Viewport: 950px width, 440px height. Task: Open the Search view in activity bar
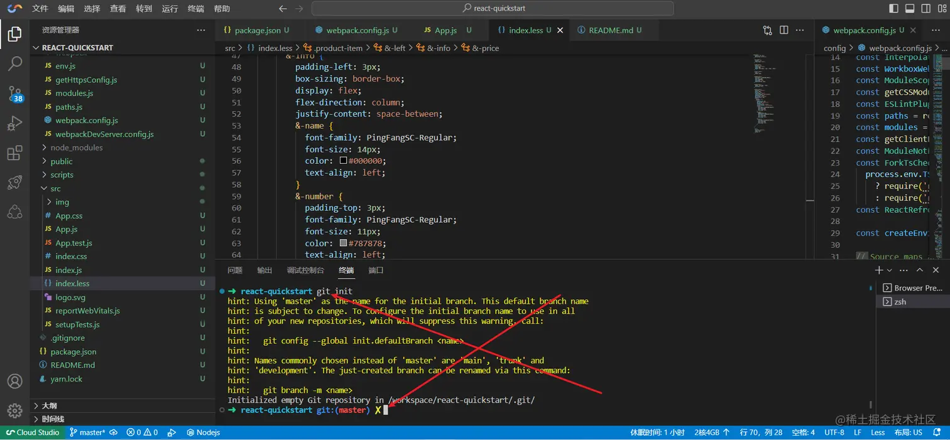[x=14, y=63]
